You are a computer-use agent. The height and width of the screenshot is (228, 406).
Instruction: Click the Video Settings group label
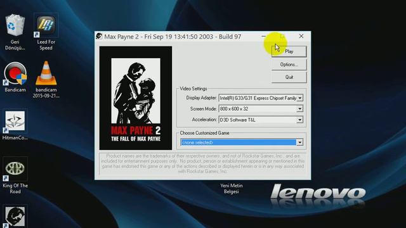(x=193, y=89)
